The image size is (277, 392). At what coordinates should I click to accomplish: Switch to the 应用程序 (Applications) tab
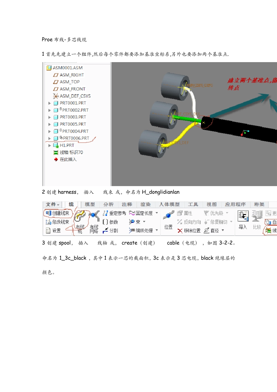click(235, 204)
